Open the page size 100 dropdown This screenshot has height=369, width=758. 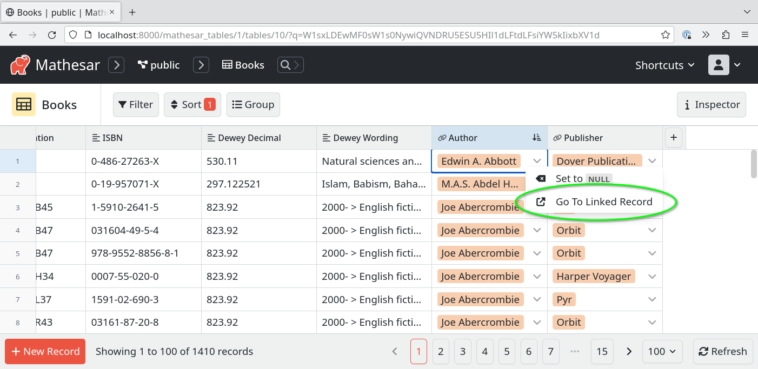pos(662,351)
